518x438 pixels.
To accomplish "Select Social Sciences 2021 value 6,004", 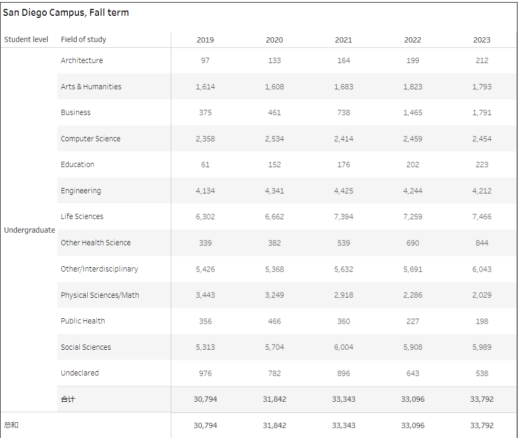I will tap(344, 347).
